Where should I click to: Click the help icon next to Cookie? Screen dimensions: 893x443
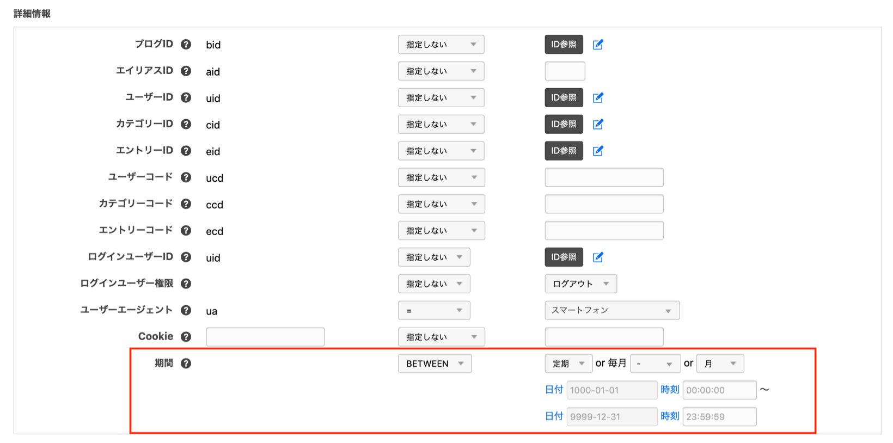click(x=186, y=337)
